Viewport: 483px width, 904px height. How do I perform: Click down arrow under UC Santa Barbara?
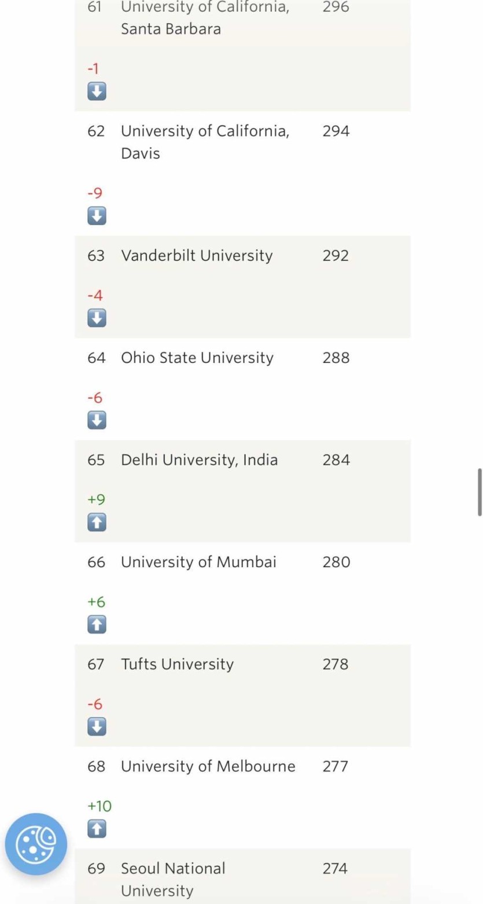(97, 91)
